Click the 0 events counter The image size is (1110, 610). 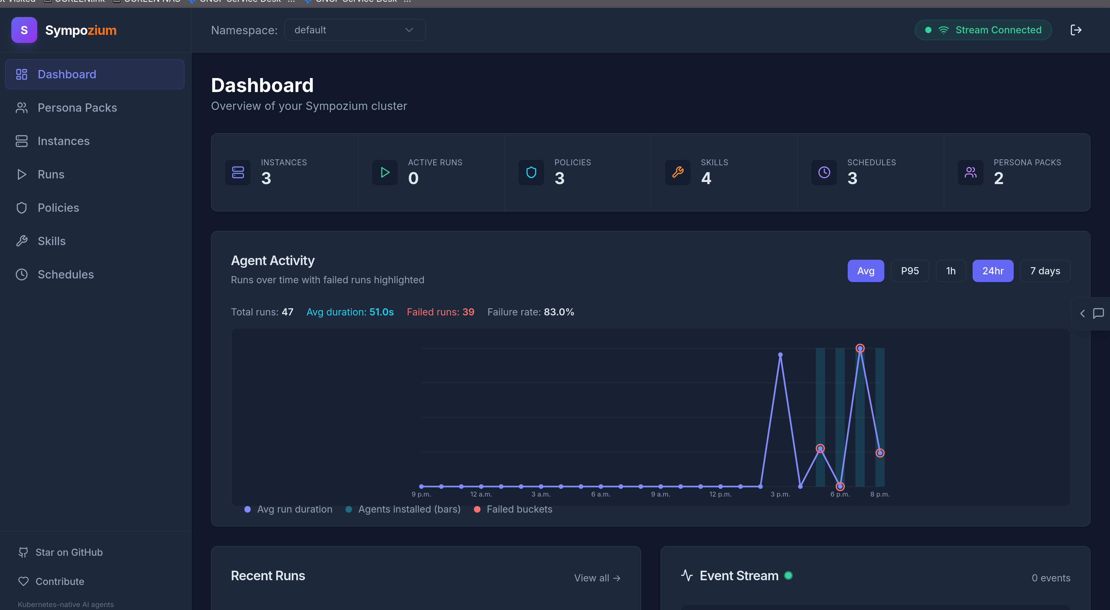1050,578
